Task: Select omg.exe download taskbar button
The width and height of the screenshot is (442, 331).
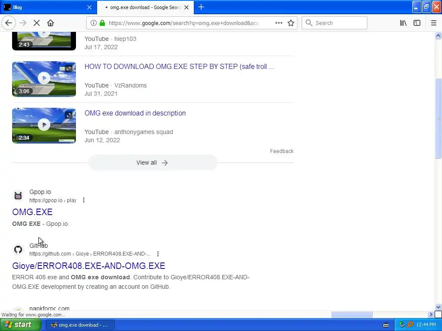Action: tap(80, 325)
